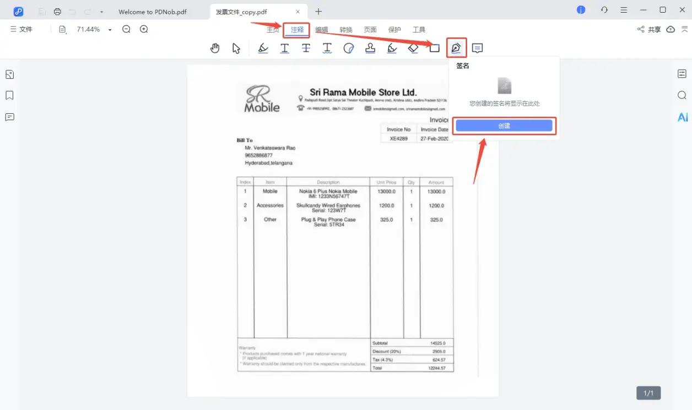The width and height of the screenshot is (692, 410).
Task: Select the Stamp tool
Action: pyautogui.click(x=370, y=48)
